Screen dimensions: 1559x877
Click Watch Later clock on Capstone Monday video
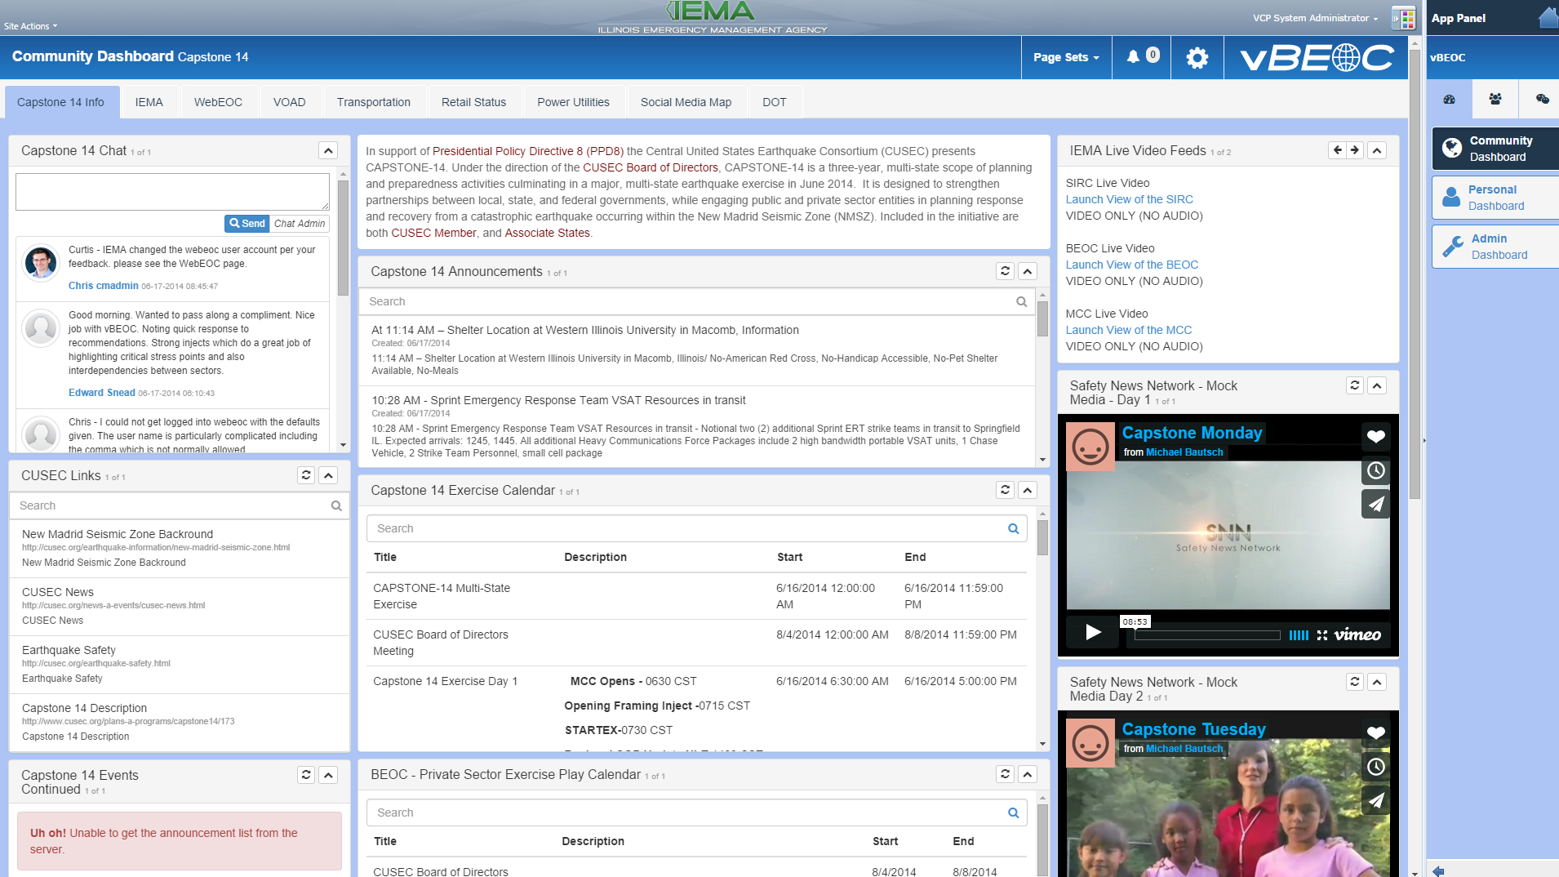click(x=1375, y=471)
